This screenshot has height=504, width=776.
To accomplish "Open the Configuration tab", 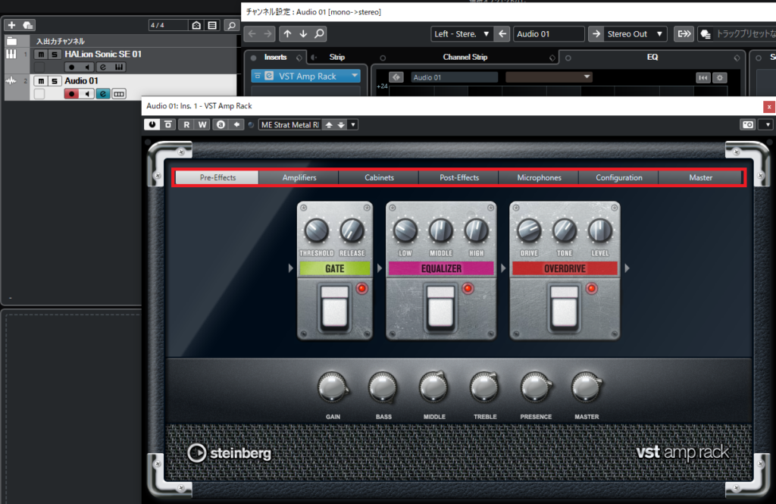I will click(x=618, y=178).
